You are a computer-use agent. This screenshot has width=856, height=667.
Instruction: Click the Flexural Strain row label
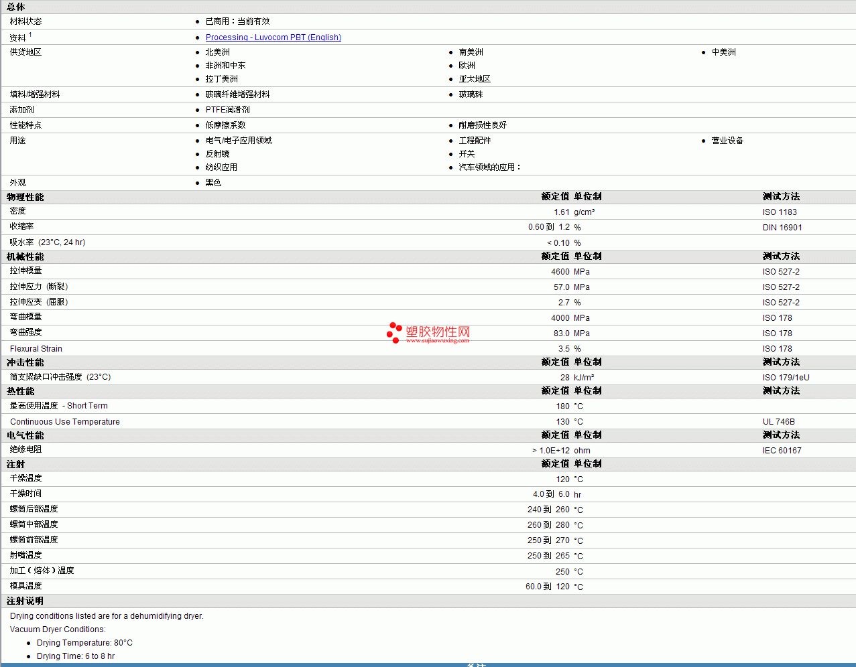[36, 349]
